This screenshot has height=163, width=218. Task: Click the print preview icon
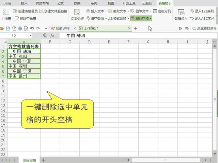point(26,29)
